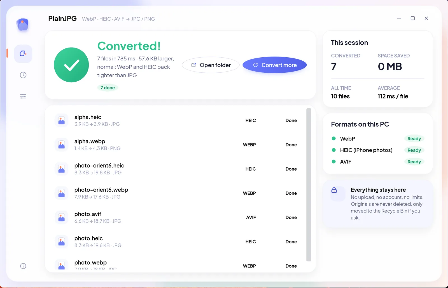Click the file list scrollbar
Screen dimensions: 448x288
click(x=309, y=185)
